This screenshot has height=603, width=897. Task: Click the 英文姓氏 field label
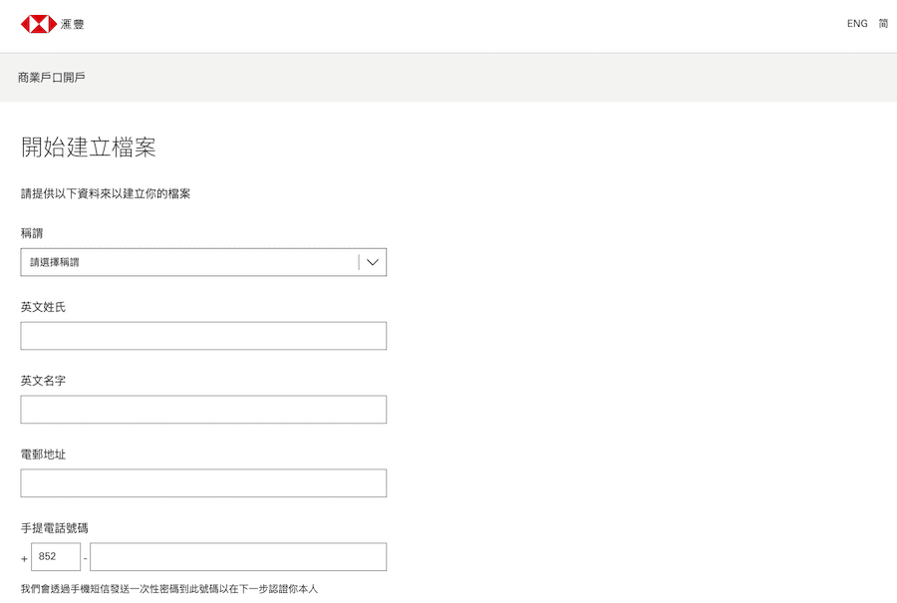pyautogui.click(x=43, y=307)
